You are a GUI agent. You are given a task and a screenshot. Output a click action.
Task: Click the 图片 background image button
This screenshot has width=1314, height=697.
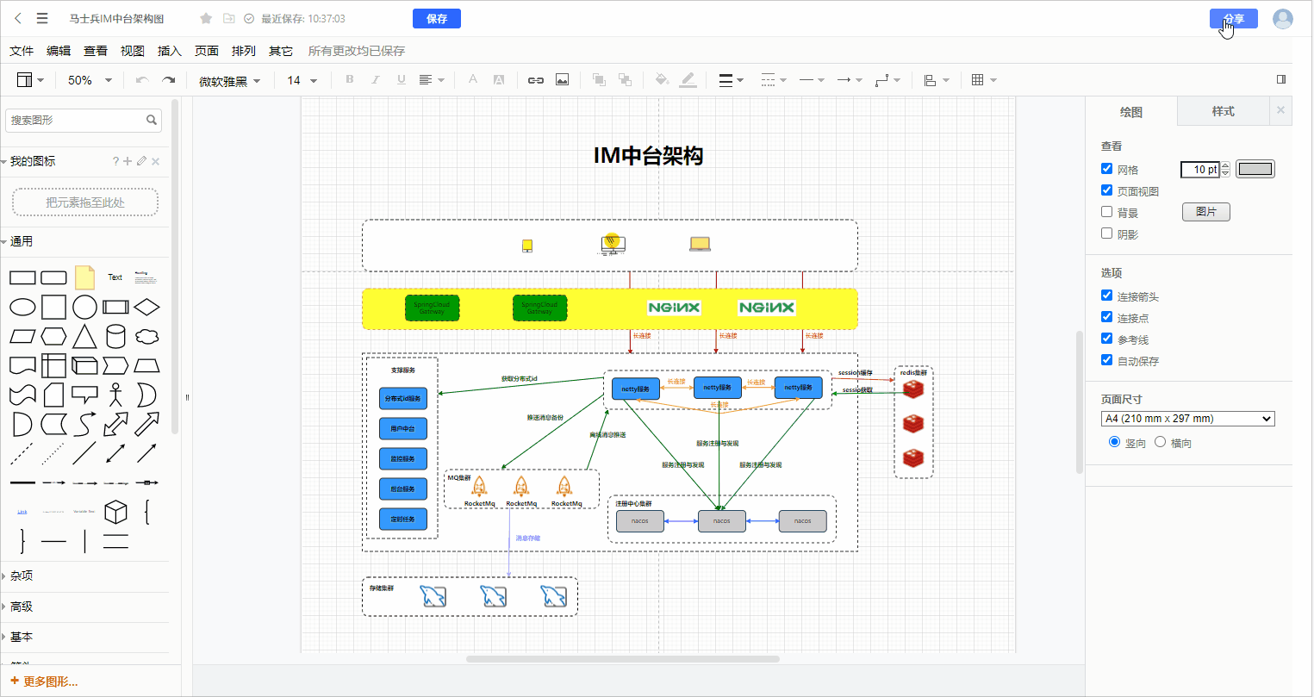1206,212
